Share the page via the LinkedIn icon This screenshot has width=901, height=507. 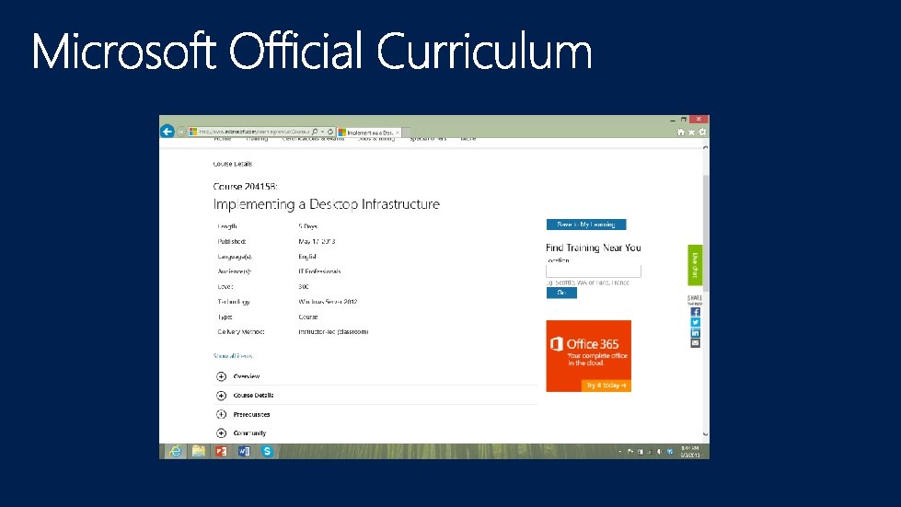pyautogui.click(x=695, y=333)
